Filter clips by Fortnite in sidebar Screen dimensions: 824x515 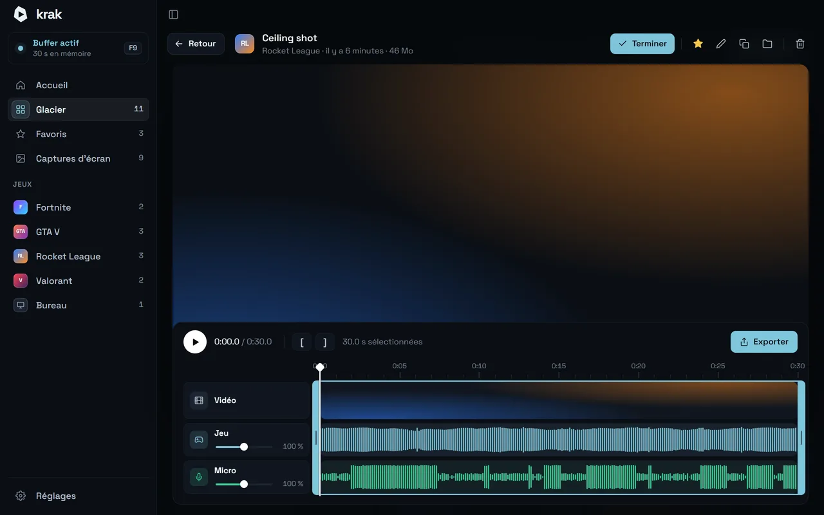[78, 207]
